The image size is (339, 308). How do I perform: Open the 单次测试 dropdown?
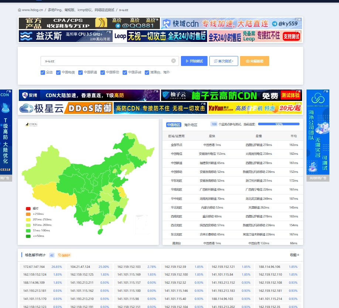[x=224, y=61]
